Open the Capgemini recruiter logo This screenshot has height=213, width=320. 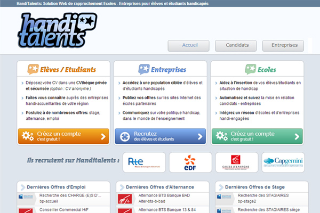click(283, 162)
